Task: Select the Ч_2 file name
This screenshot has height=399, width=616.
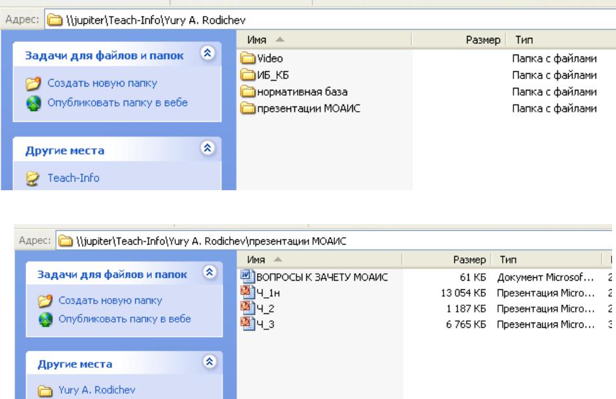Action: (x=266, y=309)
